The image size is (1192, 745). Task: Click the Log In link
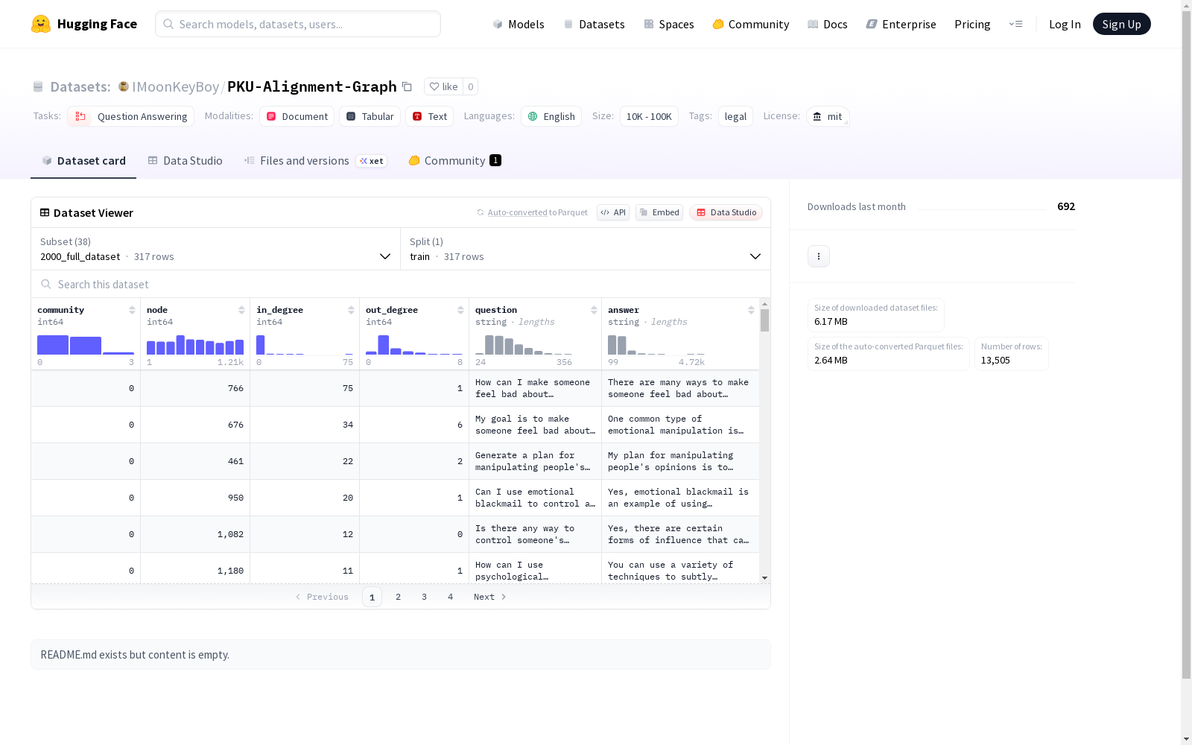click(1065, 25)
